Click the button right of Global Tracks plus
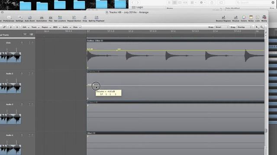Screen dimensions: 277x155 [x=31, y=34]
